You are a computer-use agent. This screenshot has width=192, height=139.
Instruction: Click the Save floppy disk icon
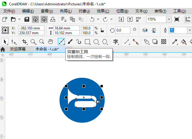click(27, 19)
